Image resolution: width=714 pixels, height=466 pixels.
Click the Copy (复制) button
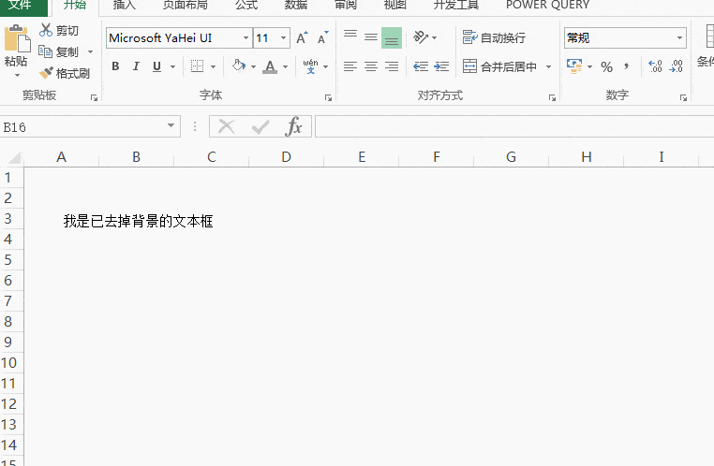point(58,51)
